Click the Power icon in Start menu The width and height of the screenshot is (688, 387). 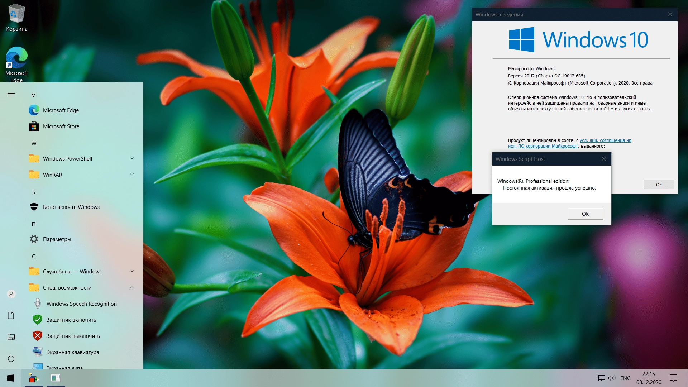point(11,358)
